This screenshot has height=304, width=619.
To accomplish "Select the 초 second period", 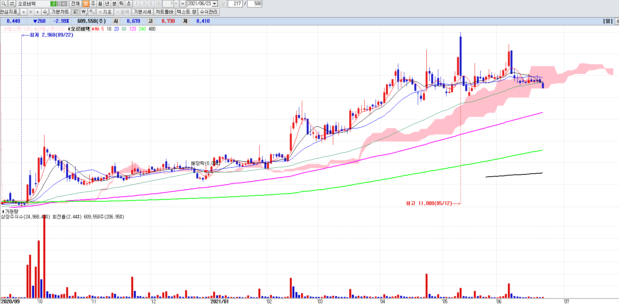I will [129, 3].
